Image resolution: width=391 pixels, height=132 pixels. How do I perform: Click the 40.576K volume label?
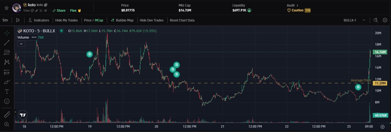380,115
